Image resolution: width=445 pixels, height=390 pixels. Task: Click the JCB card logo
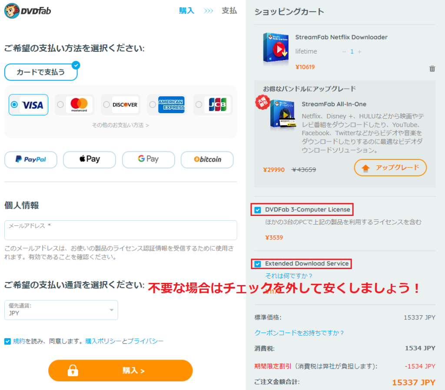point(217,104)
